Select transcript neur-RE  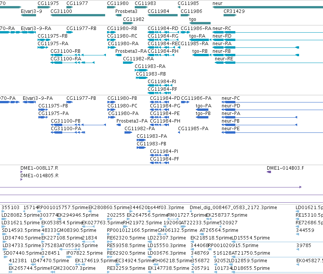224,59
